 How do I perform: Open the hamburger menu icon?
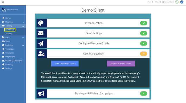[x=3, y=2]
